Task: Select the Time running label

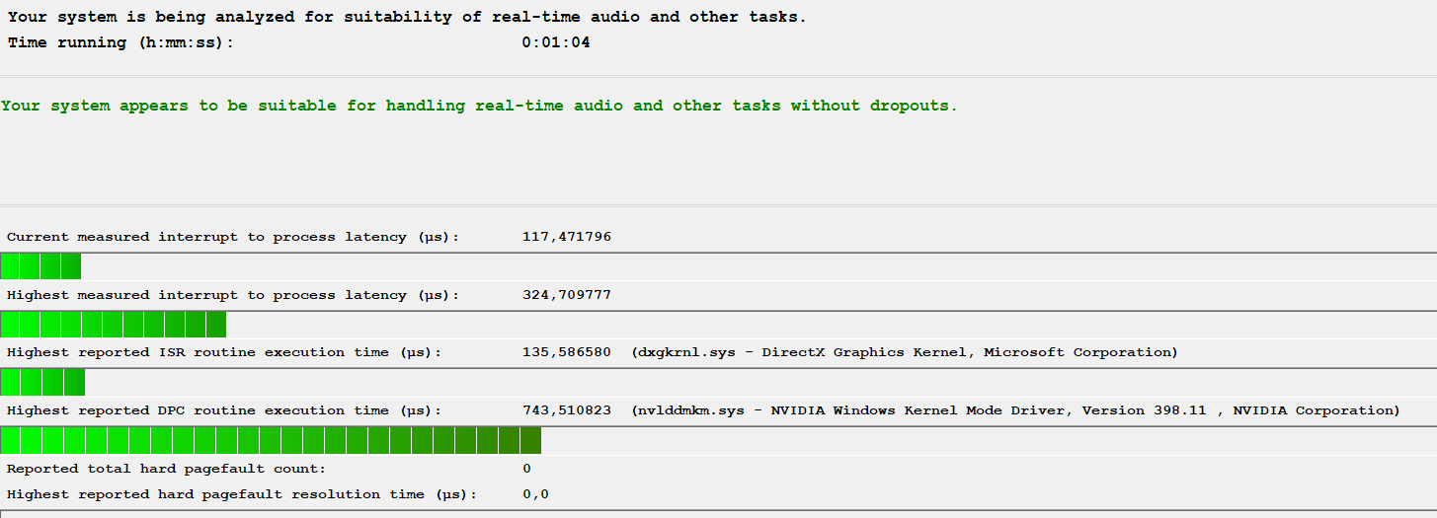Action: (x=120, y=42)
